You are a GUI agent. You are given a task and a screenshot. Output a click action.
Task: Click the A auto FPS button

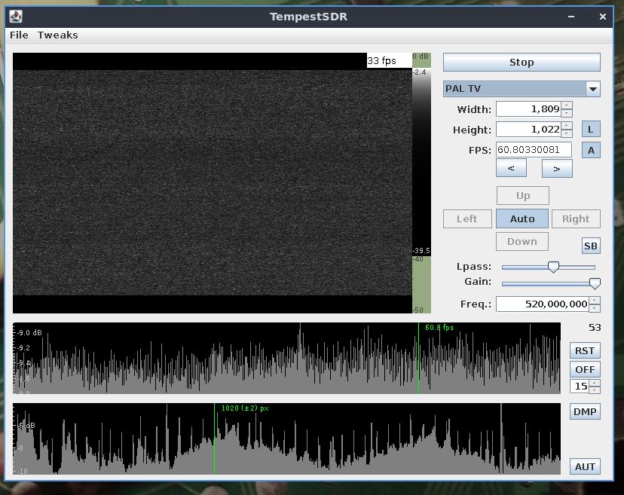click(592, 150)
